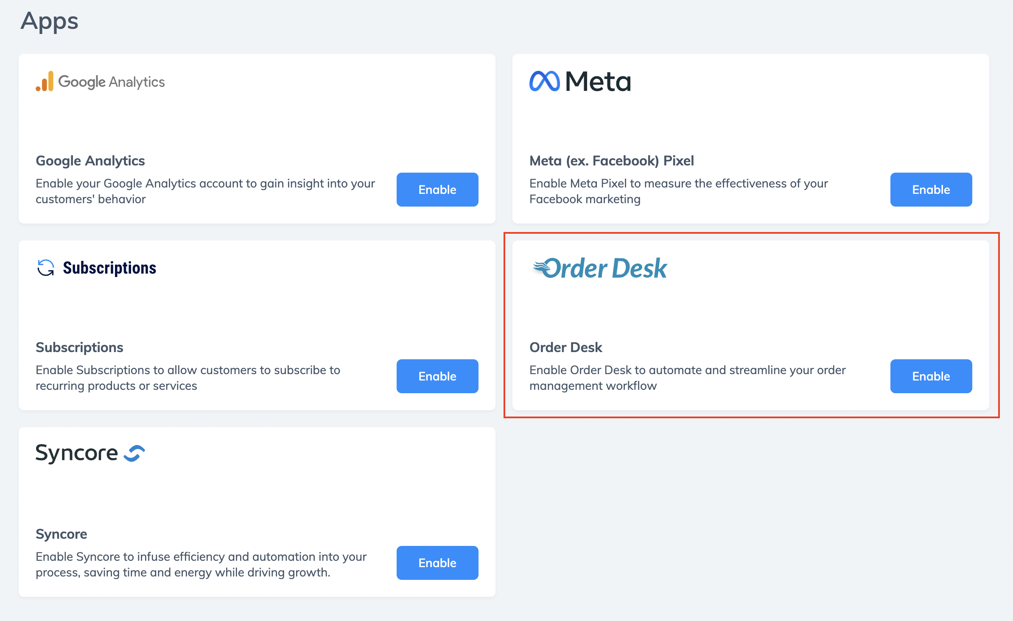Click the Order Desk card heading
Image resolution: width=1013 pixels, height=621 pixels.
pos(566,347)
